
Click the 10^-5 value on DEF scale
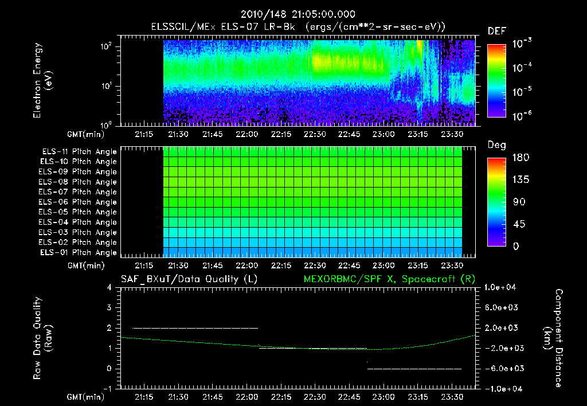point(522,92)
